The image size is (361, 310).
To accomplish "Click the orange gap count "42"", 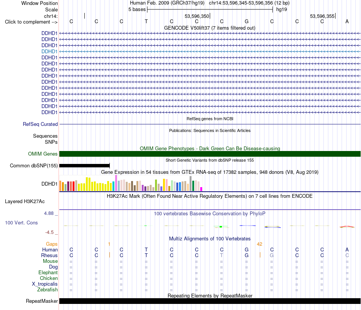I will 260,244.
